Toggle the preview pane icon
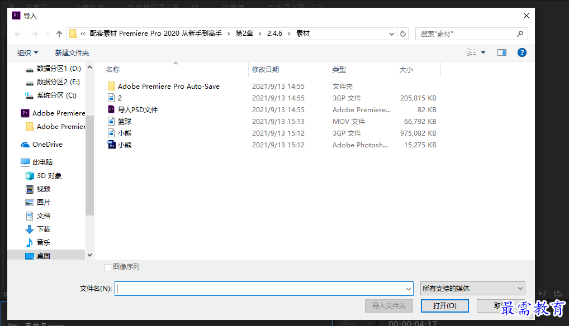This screenshot has height=326, width=569. (x=502, y=52)
